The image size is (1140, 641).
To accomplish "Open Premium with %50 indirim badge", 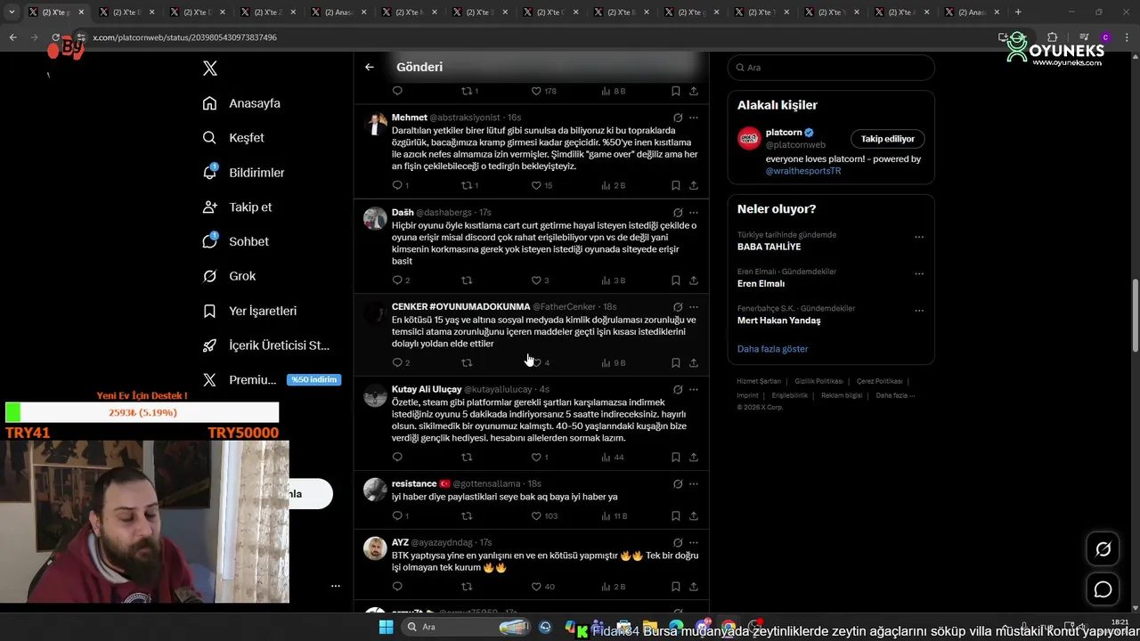I will coord(271,380).
